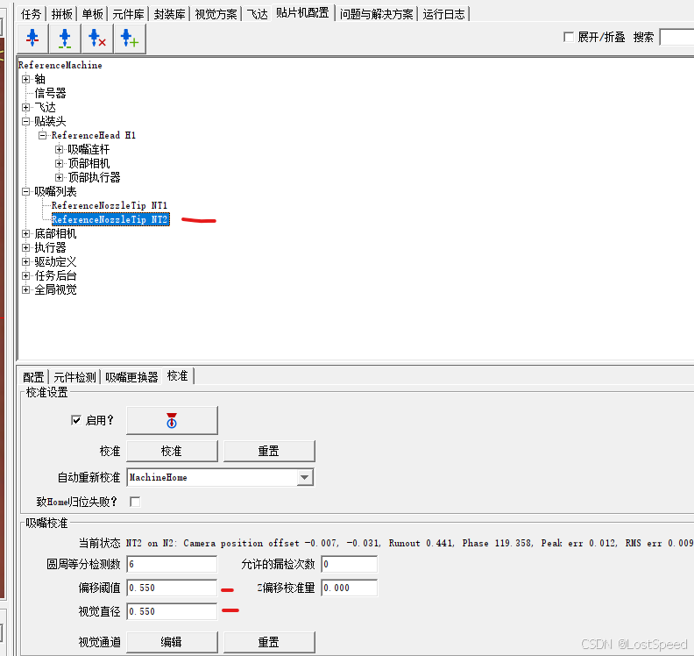Select the 驱动定义 tree item
Image resolution: width=694 pixels, height=656 pixels.
click(55, 261)
